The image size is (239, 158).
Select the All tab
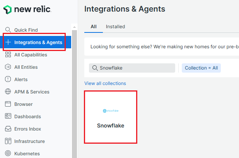(94, 27)
